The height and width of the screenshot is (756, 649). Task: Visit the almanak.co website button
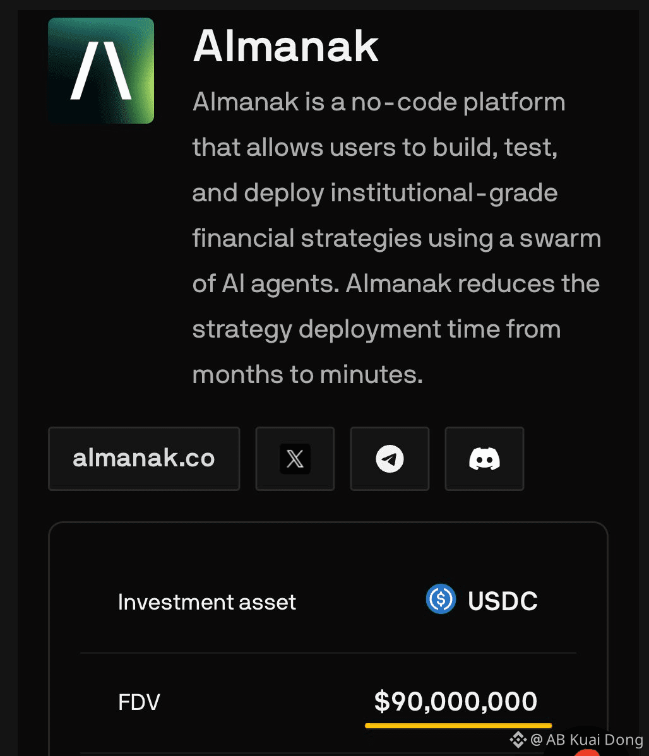(x=144, y=459)
